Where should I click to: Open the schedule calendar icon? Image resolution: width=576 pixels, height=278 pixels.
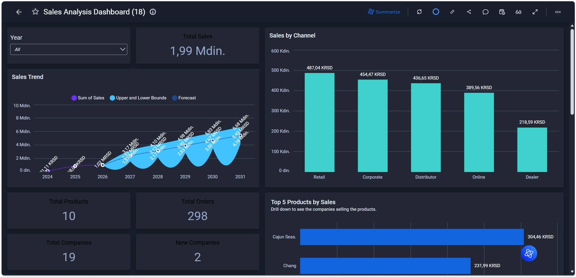point(502,12)
